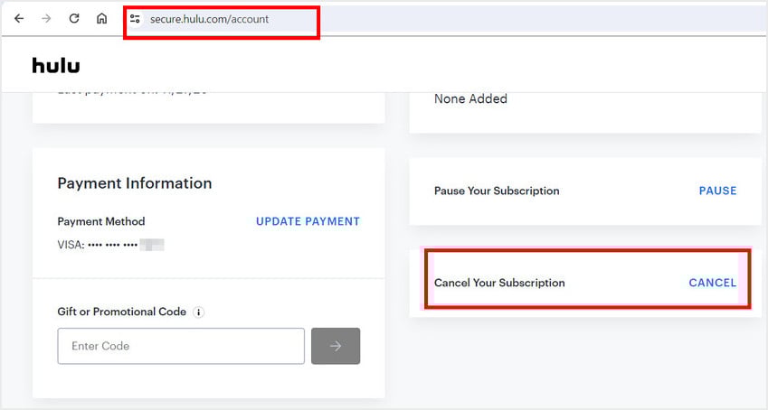Click the Cancel Your Subscription label
This screenshot has height=410, width=768.
499,283
